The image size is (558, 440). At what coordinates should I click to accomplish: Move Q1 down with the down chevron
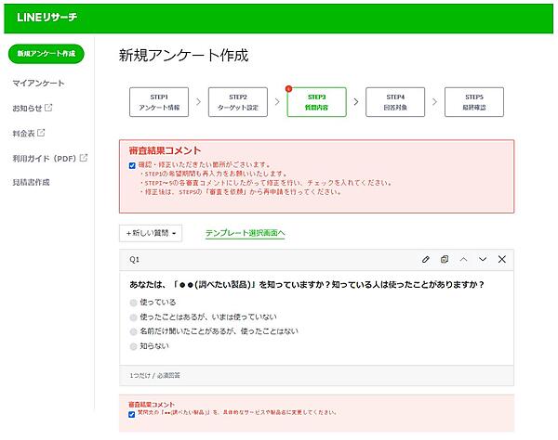click(x=483, y=259)
